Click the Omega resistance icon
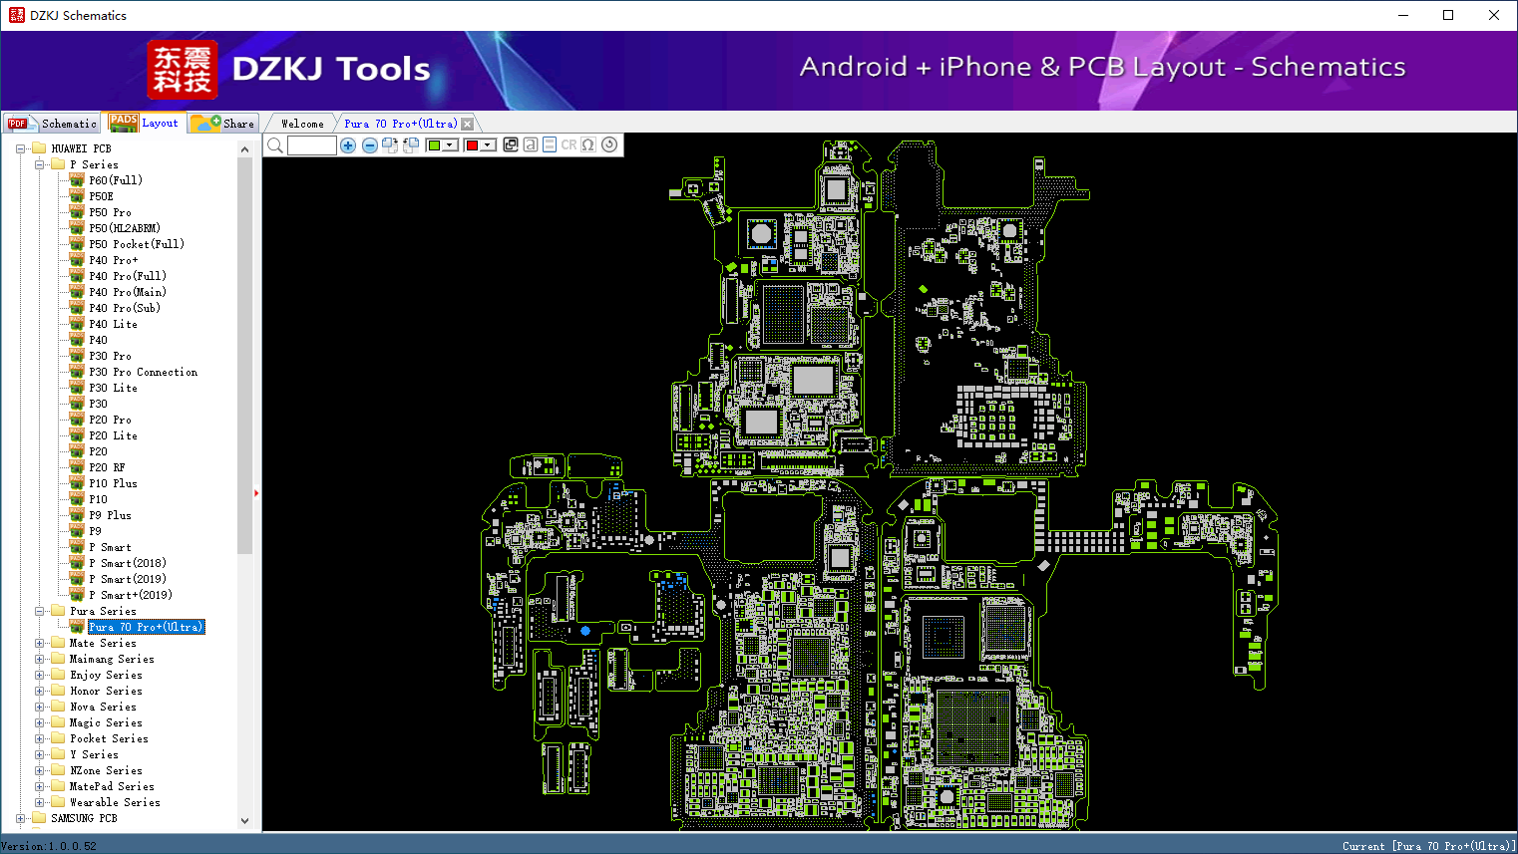The image size is (1518, 854). point(588,144)
